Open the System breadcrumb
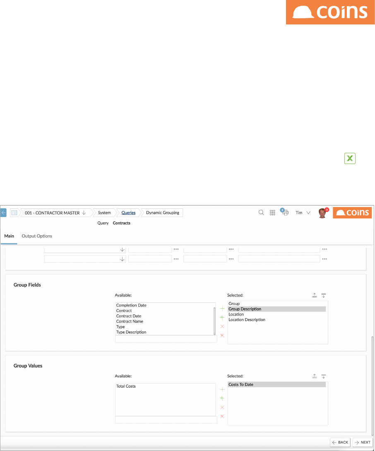Screen dimensions: 375x451 104,213
